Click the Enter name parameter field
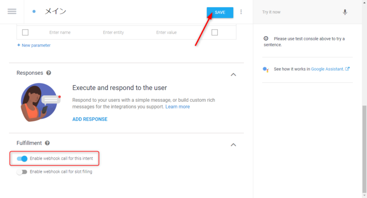 [x=60, y=32]
